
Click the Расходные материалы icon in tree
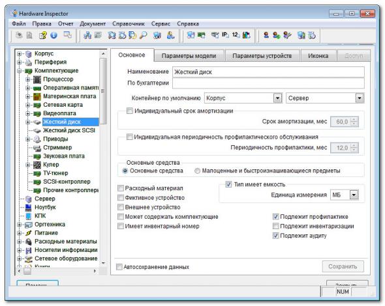[x=29, y=242]
